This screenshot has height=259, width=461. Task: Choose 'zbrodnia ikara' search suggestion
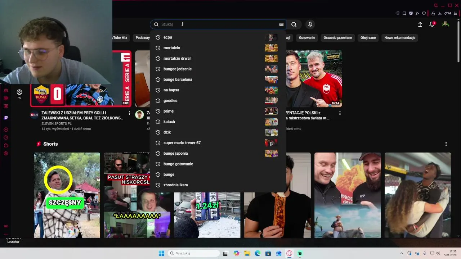click(x=218, y=185)
